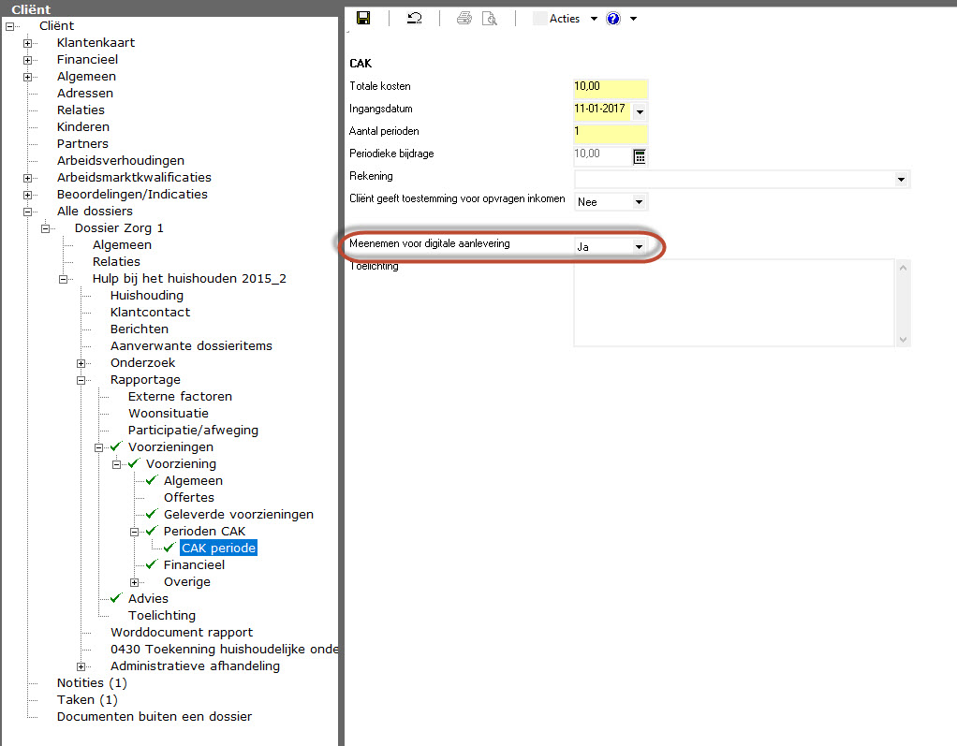Open Meenemen voor digitale aanlevering dropdown
The image size is (957, 746).
[640, 246]
